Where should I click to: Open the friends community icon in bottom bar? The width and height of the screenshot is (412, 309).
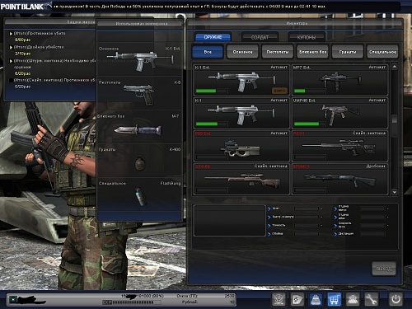pos(353,299)
